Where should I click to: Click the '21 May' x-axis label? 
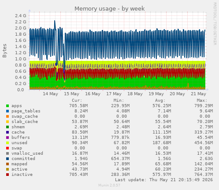click(x=198, y=94)
